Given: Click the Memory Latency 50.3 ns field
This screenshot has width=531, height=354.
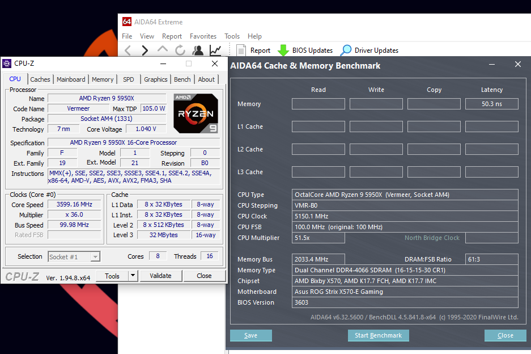Looking at the screenshot, I should pos(492,104).
